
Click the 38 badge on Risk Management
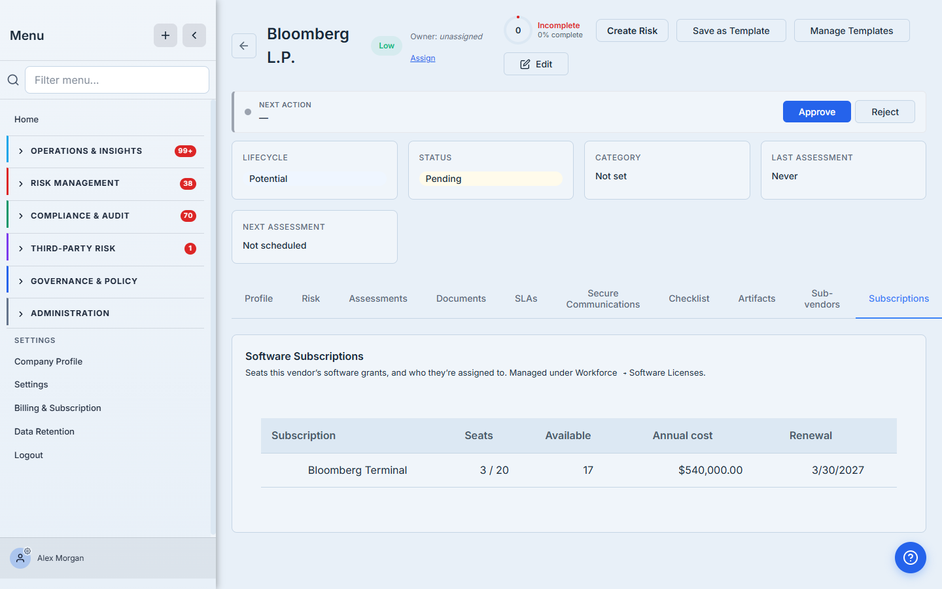[x=188, y=184]
